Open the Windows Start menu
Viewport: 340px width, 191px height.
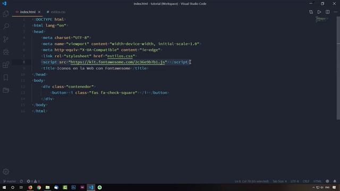pyautogui.click(x=4, y=187)
